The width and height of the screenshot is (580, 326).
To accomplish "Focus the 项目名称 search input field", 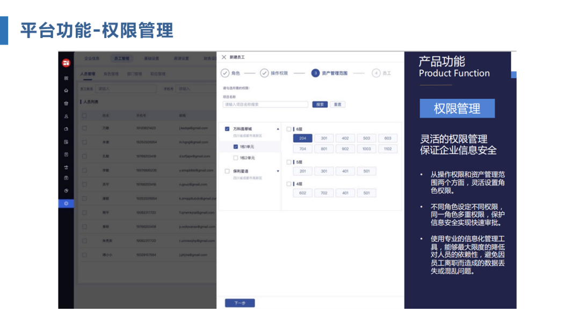I will point(265,105).
